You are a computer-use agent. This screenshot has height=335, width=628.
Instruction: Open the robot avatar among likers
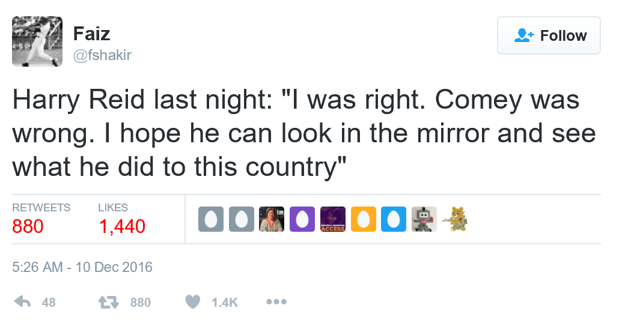[424, 219]
